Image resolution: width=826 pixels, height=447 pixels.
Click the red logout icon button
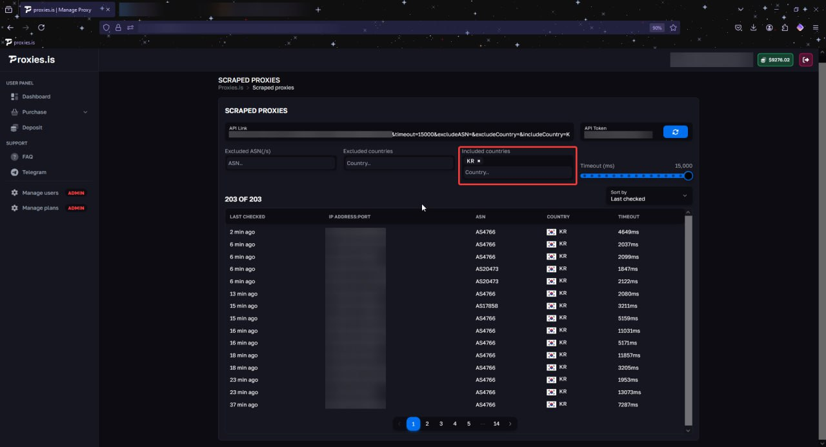[806, 60]
